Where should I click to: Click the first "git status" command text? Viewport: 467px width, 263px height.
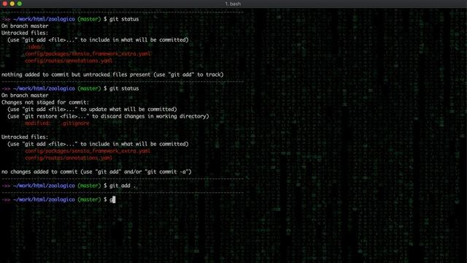124,19
